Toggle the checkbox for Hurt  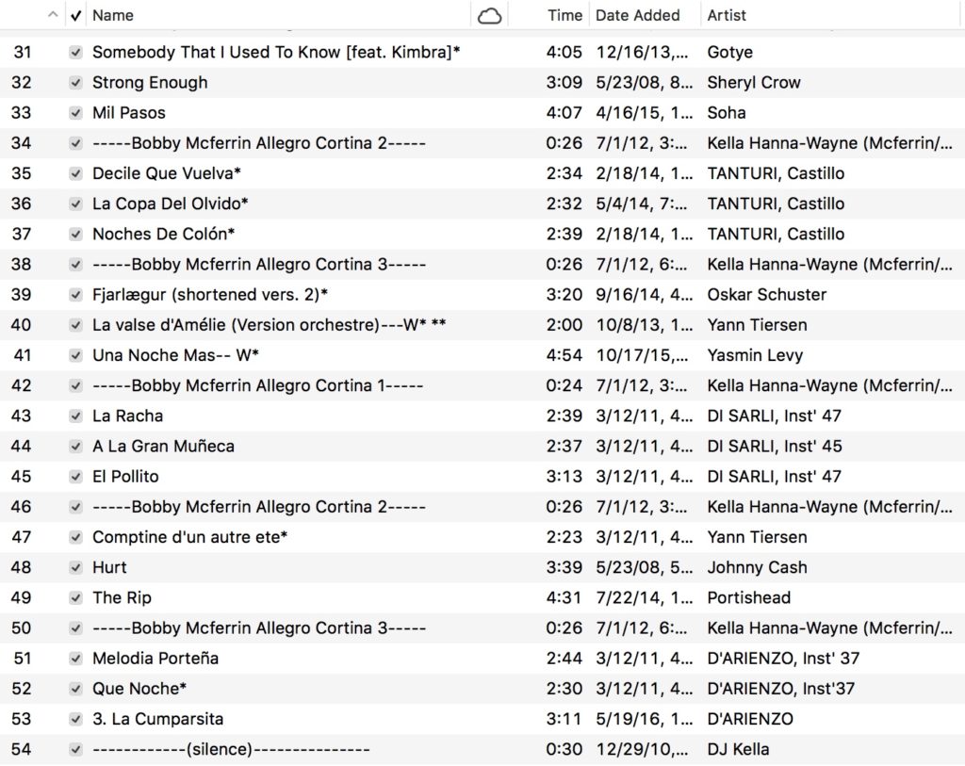tap(76, 567)
